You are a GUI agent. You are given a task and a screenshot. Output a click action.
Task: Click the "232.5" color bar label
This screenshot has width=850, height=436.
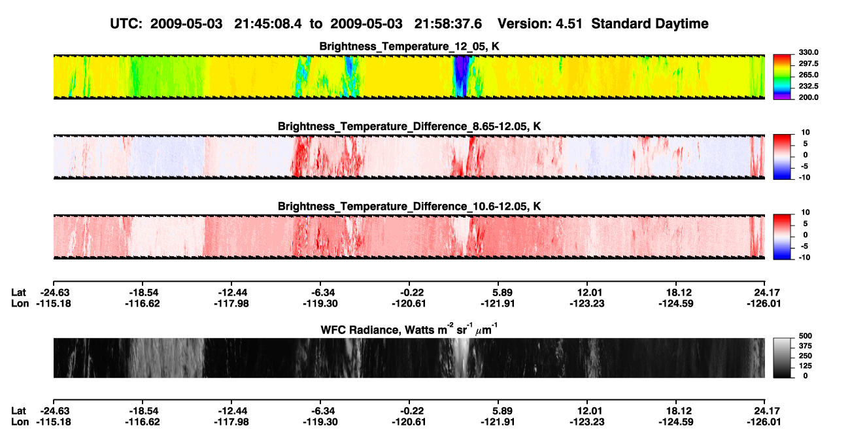pos(809,86)
